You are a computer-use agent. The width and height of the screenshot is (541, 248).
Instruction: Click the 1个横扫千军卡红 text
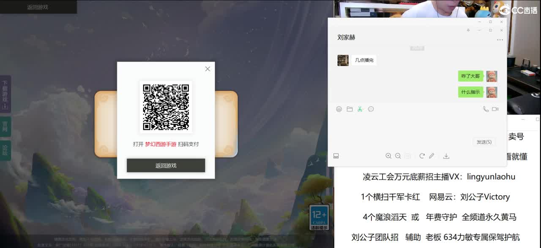tap(390, 197)
